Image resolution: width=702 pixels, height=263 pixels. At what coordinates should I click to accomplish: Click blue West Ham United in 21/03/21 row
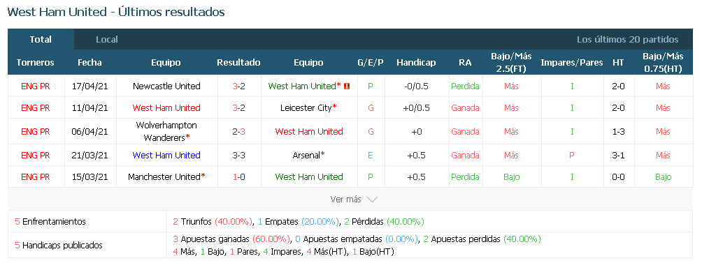tap(166, 156)
